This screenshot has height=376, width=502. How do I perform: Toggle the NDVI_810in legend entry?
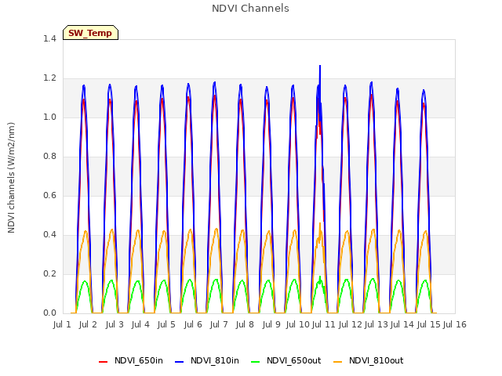[x=207, y=360]
